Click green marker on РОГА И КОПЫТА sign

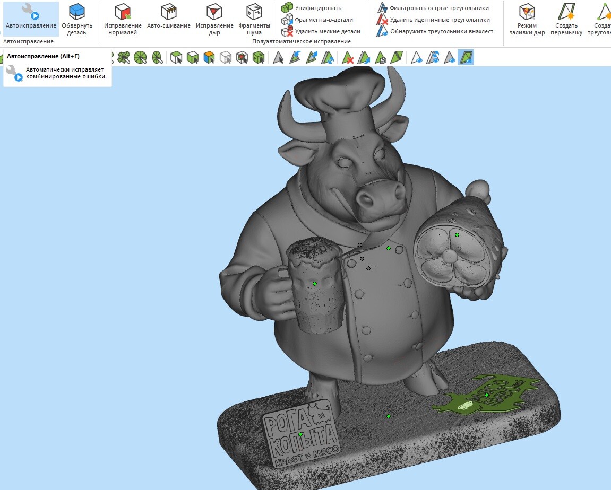point(300,434)
